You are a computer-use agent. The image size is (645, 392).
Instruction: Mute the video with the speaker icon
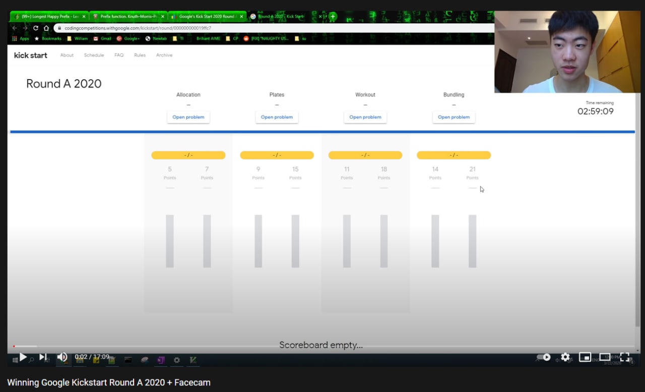(62, 357)
